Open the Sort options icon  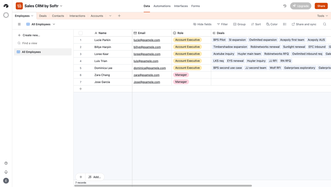252,24
